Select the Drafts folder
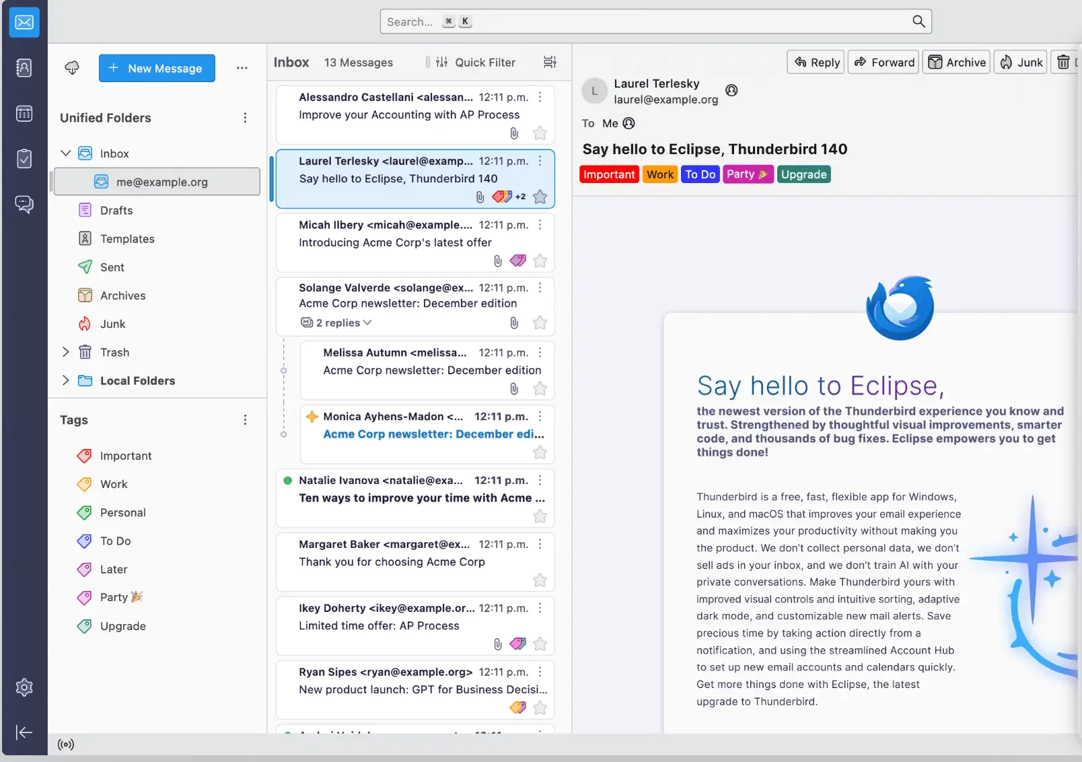 click(156, 211)
